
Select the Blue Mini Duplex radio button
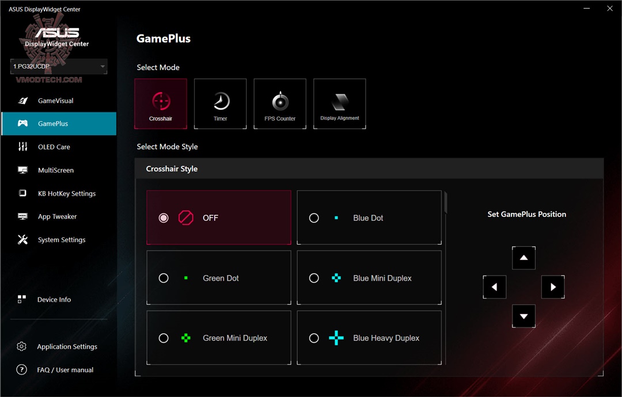pos(314,278)
